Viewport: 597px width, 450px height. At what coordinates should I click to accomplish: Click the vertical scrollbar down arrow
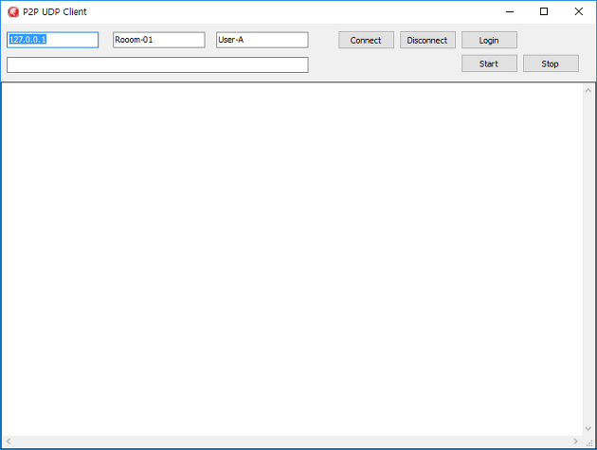(x=588, y=428)
